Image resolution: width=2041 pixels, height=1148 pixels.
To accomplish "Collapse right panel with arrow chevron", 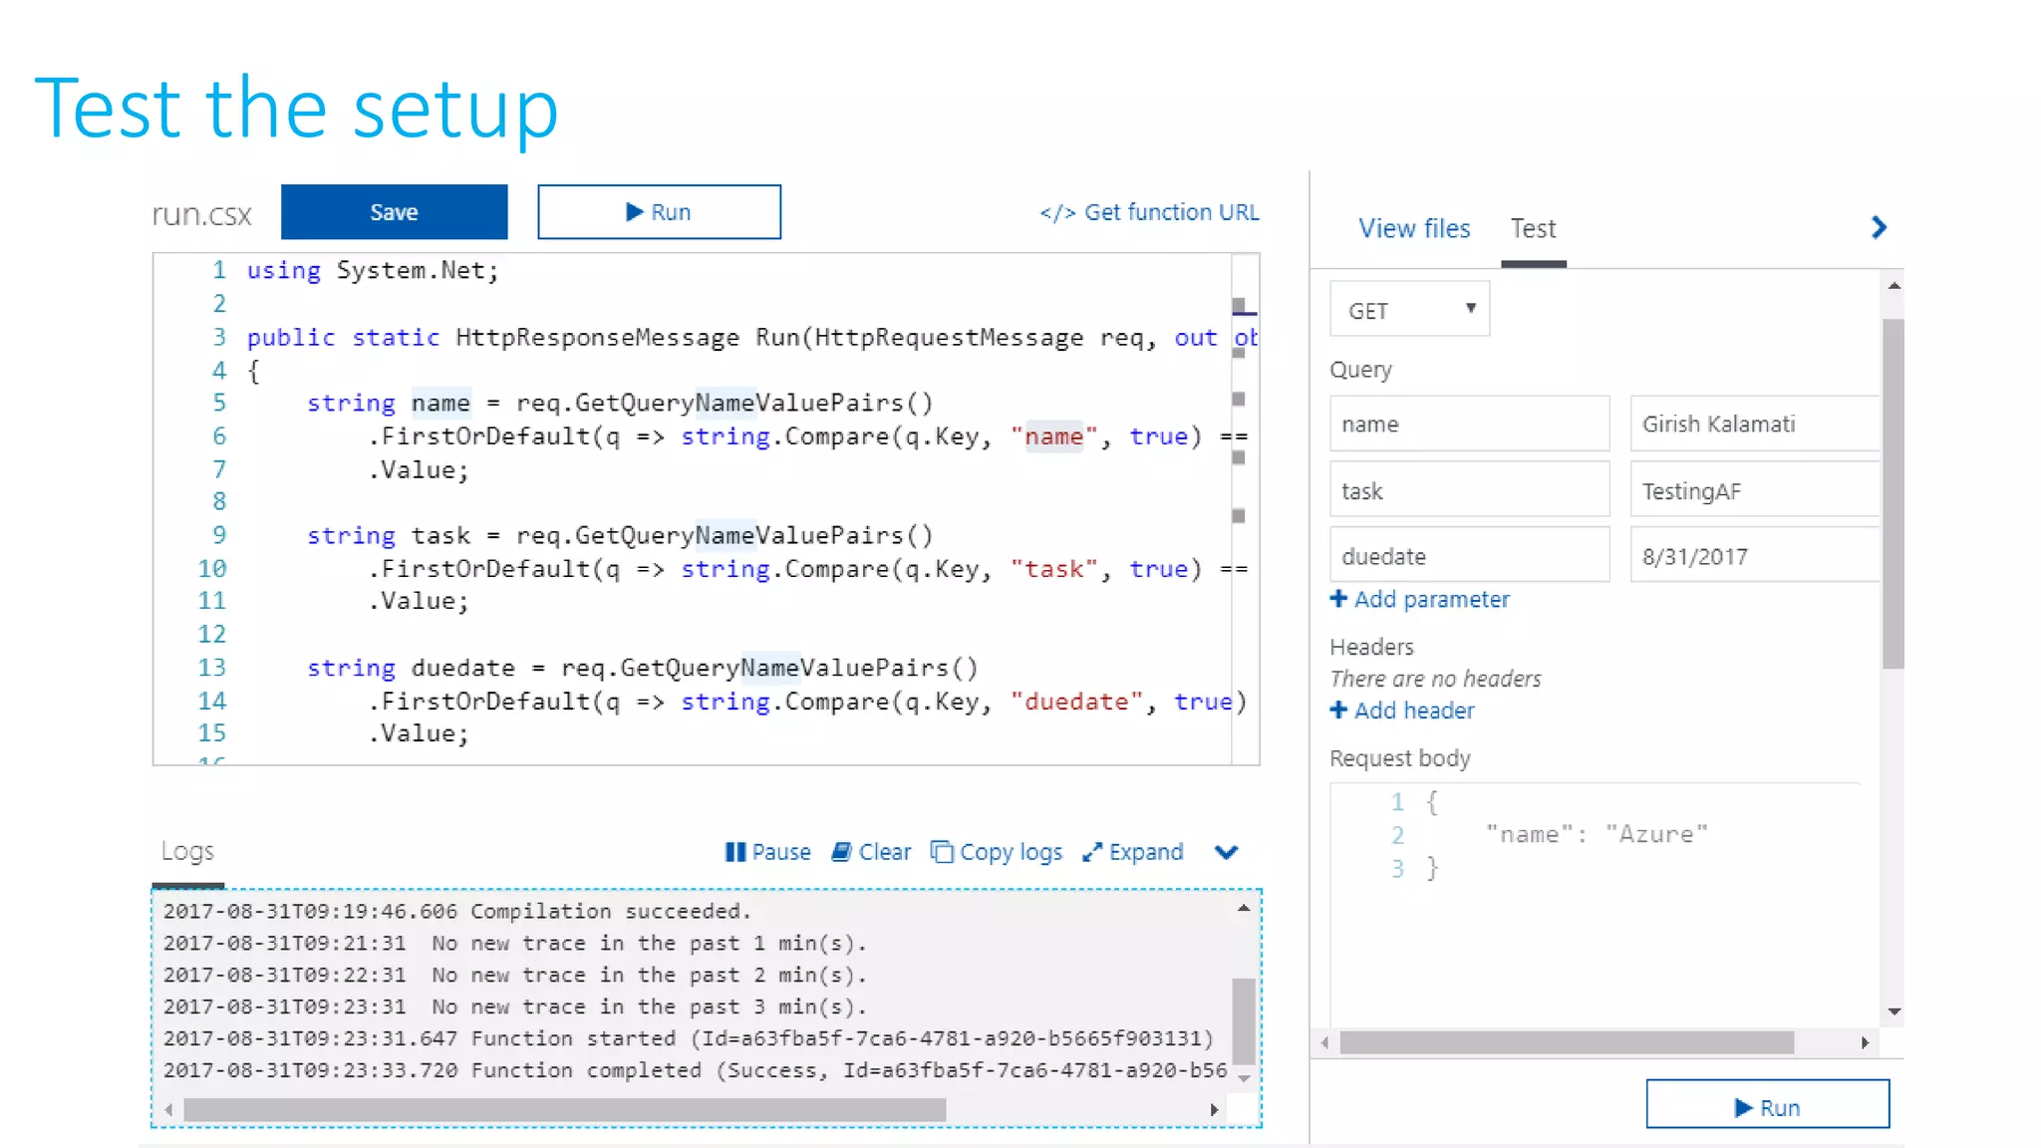I will (x=1879, y=228).
